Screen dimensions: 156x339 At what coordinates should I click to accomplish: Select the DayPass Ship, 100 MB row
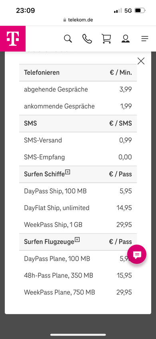(78, 191)
